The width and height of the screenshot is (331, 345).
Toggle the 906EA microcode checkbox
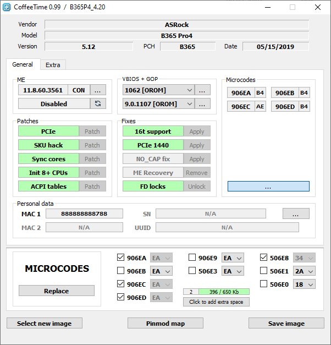(120, 258)
